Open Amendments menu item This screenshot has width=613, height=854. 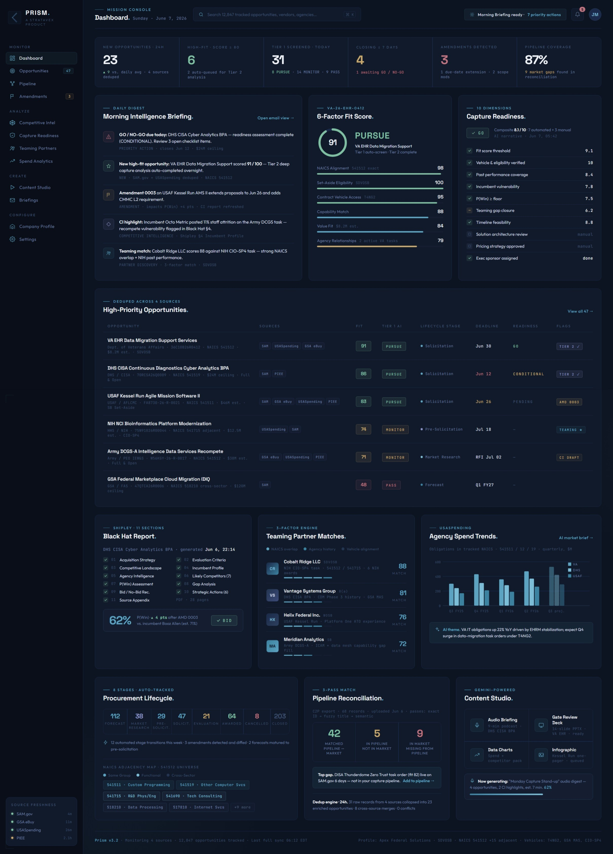[x=41, y=96]
